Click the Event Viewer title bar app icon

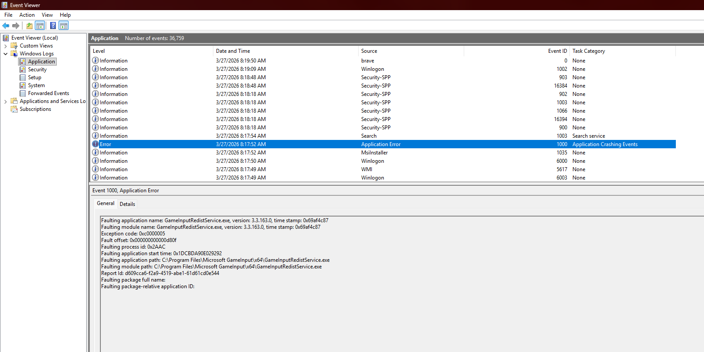pos(4,5)
